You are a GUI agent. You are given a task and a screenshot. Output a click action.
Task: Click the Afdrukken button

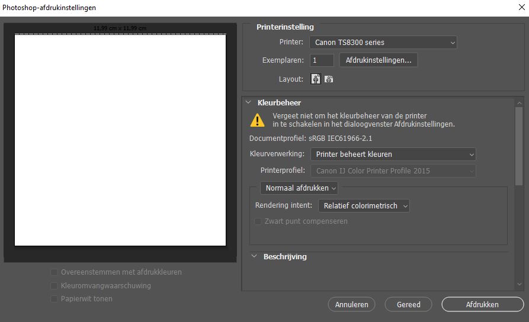tap(482, 304)
